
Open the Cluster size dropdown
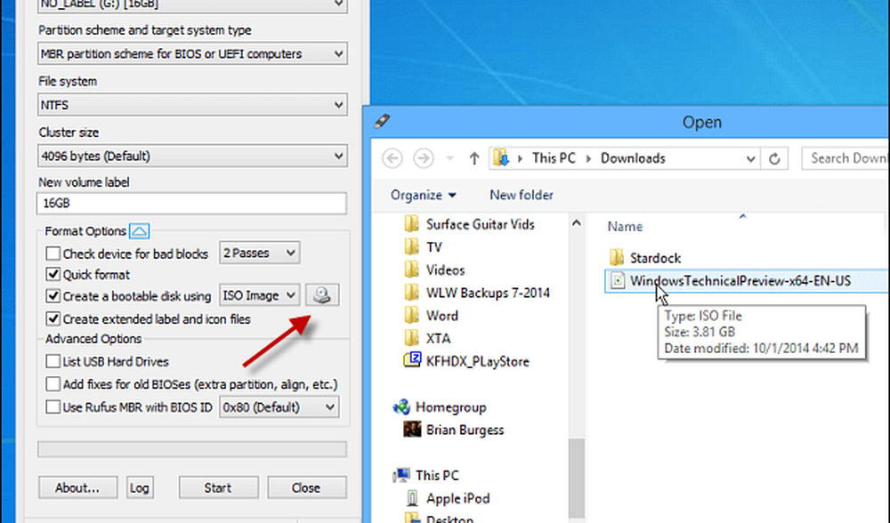(192, 156)
